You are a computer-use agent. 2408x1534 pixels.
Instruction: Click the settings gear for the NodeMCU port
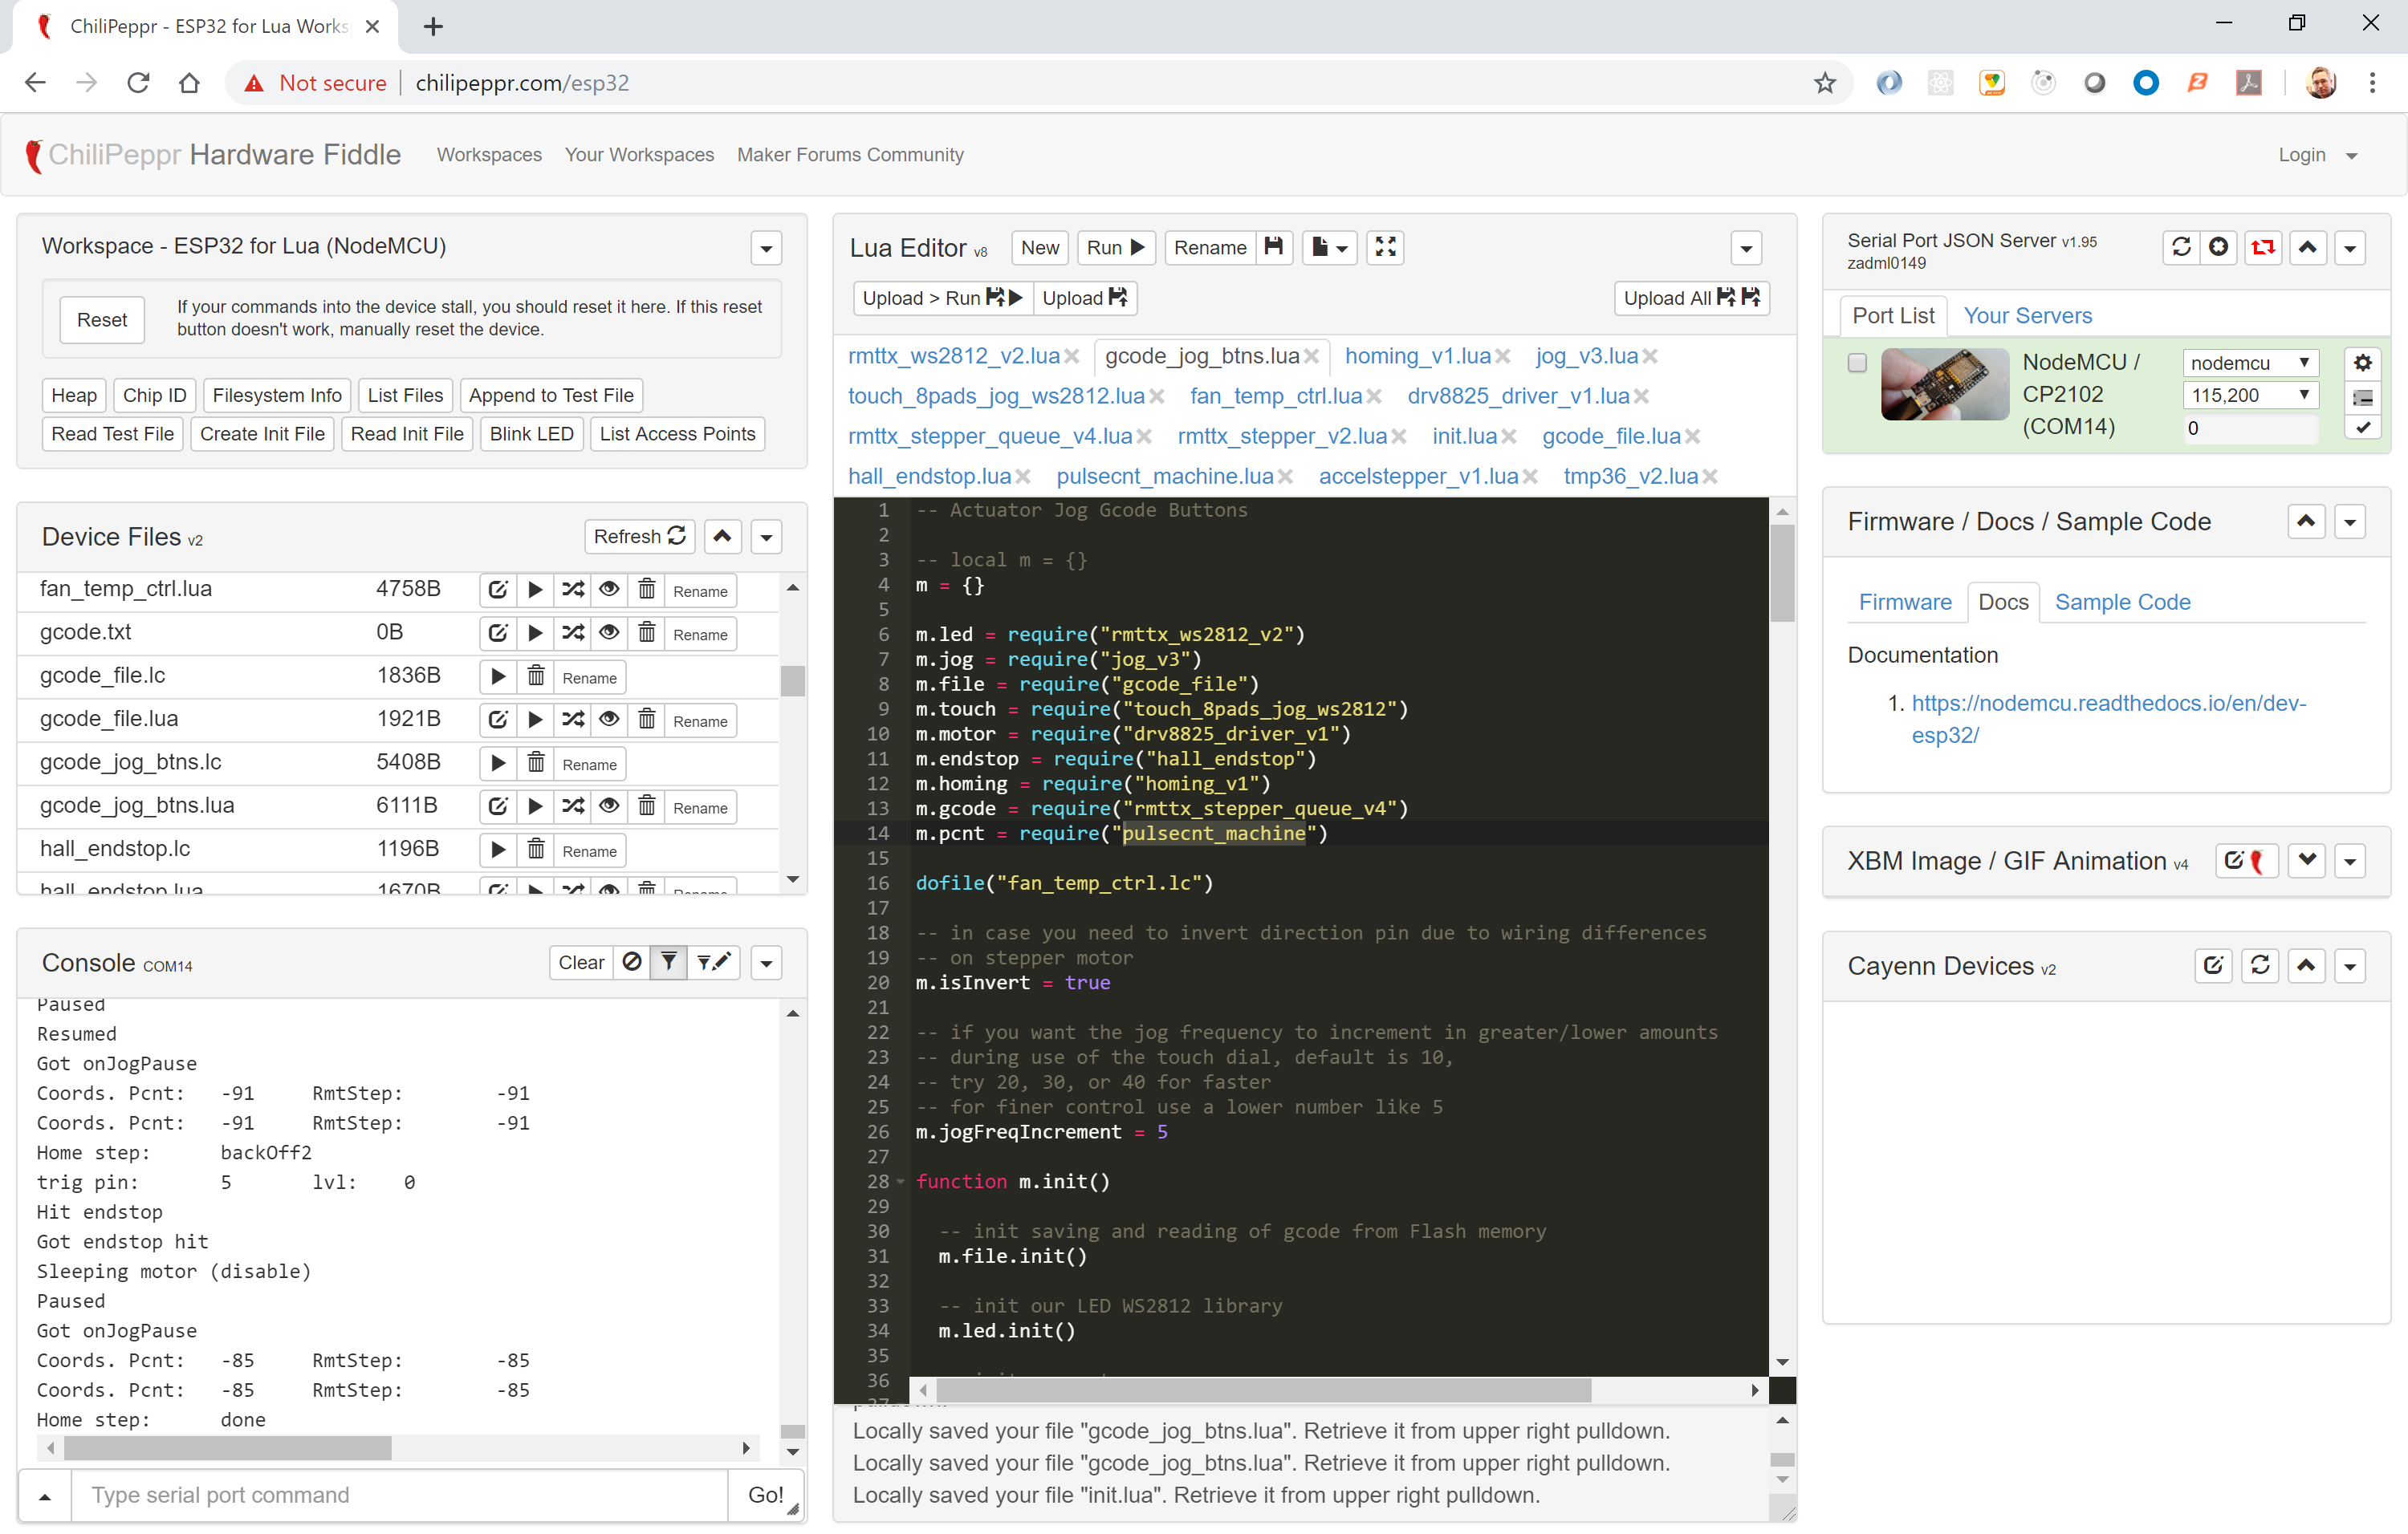2362,363
